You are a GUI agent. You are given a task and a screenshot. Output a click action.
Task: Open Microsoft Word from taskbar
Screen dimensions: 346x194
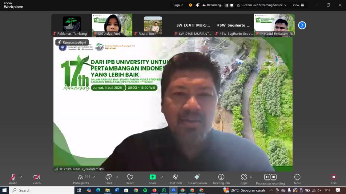point(117,190)
